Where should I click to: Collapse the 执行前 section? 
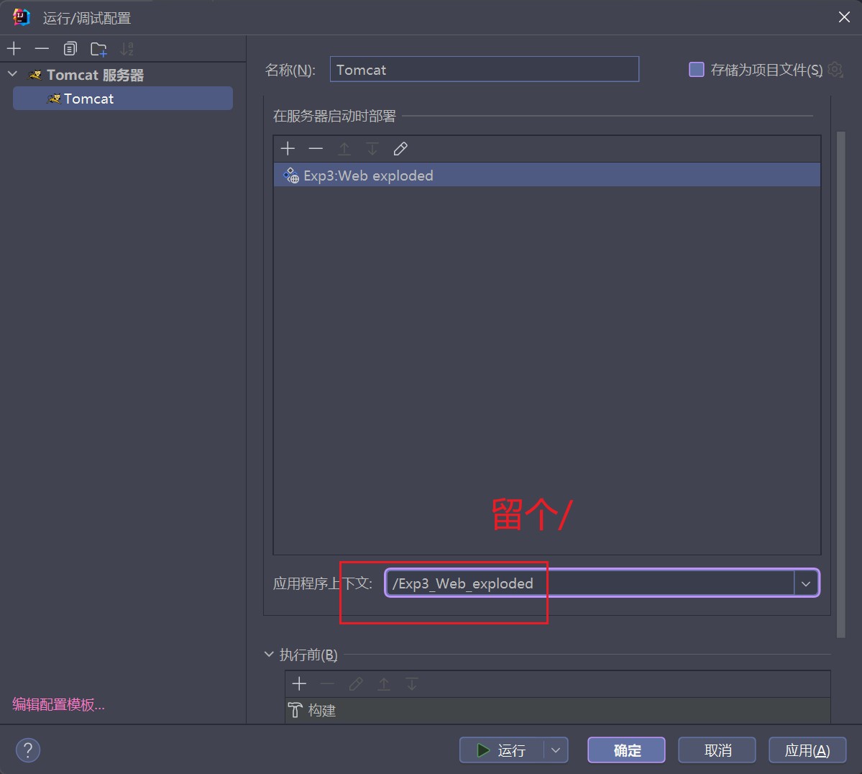[269, 654]
